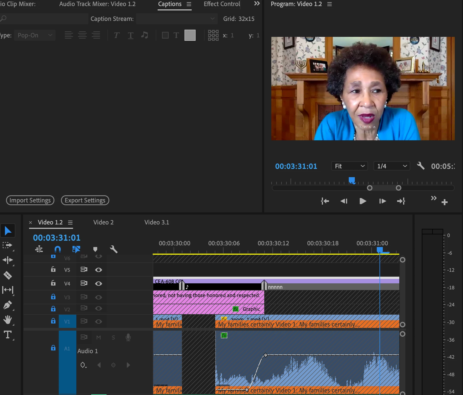Toggle lock on track V4
The height and width of the screenshot is (395, 463).
(x=53, y=283)
